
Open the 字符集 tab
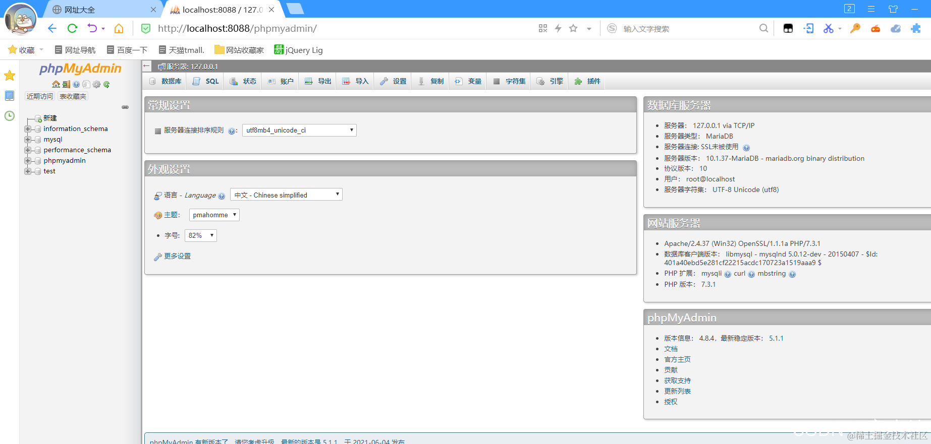tap(509, 81)
